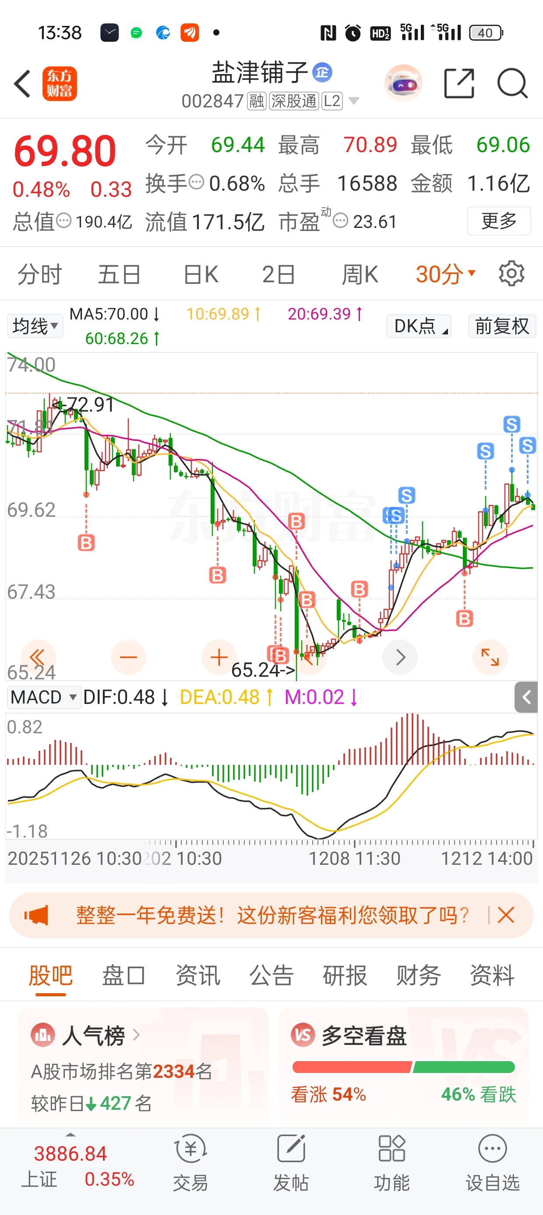Move the chart forward with right arrow
The width and height of the screenshot is (543, 1215).
pyautogui.click(x=400, y=657)
